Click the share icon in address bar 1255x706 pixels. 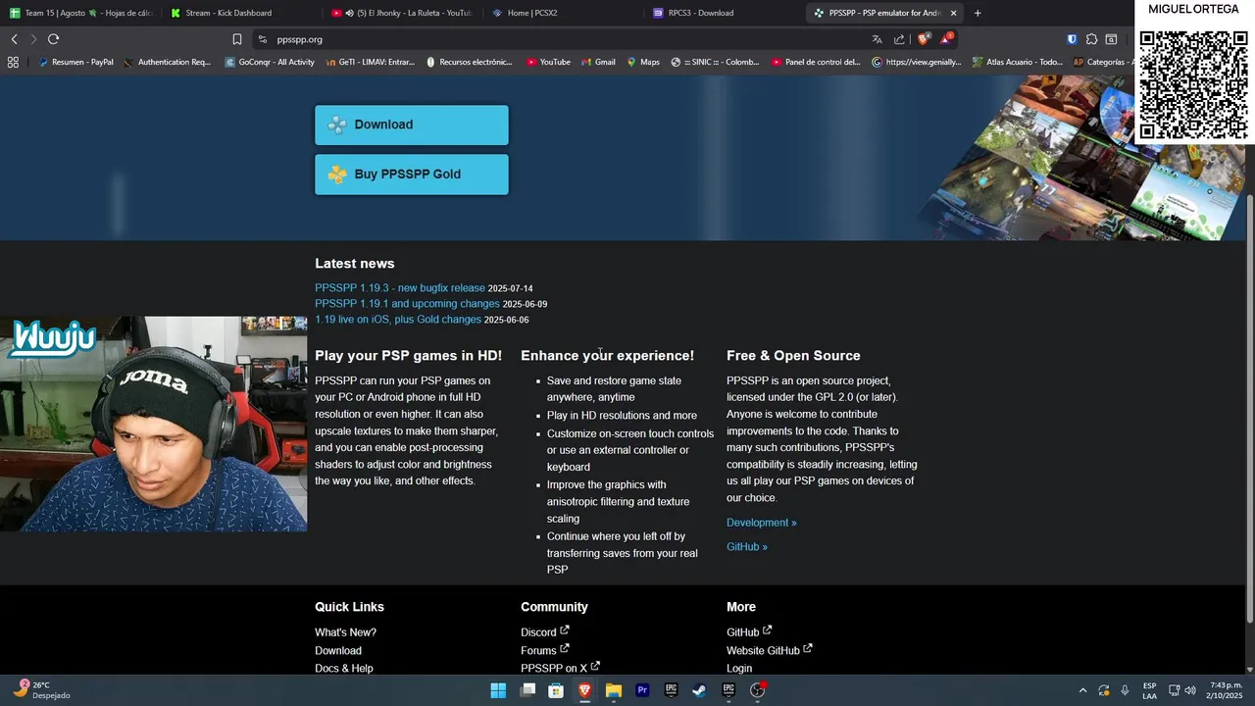point(899,39)
